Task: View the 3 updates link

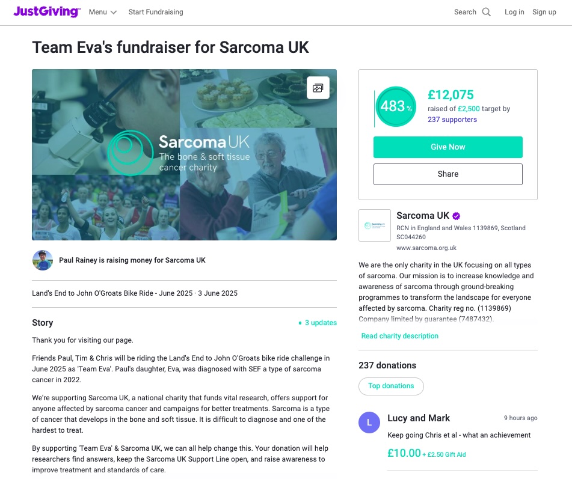Action: tap(321, 323)
